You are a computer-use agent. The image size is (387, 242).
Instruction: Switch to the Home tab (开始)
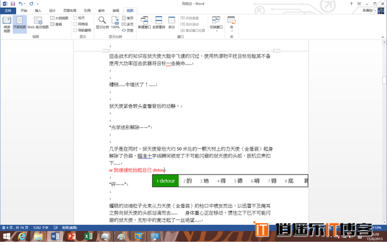tap(24, 11)
